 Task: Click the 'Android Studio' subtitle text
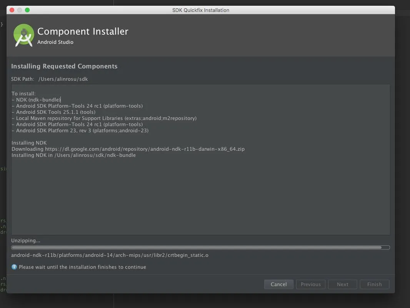click(55, 42)
